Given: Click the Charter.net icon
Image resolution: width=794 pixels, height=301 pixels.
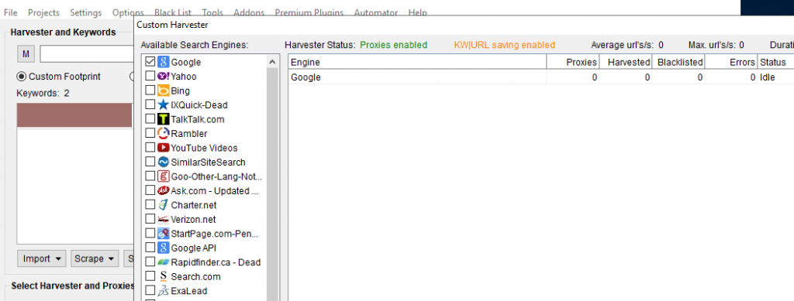Looking at the screenshot, I should pos(163,205).
